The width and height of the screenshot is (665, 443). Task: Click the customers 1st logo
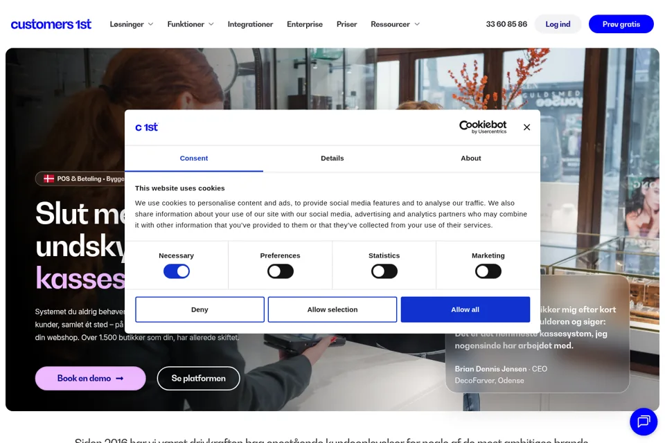[51, 24]
